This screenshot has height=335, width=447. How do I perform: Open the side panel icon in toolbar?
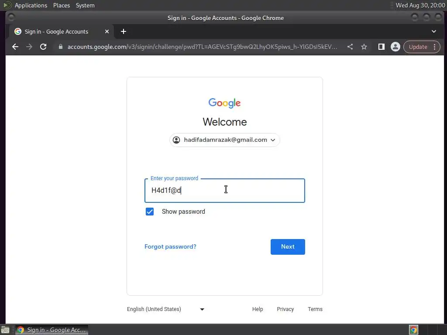(381, 47)
